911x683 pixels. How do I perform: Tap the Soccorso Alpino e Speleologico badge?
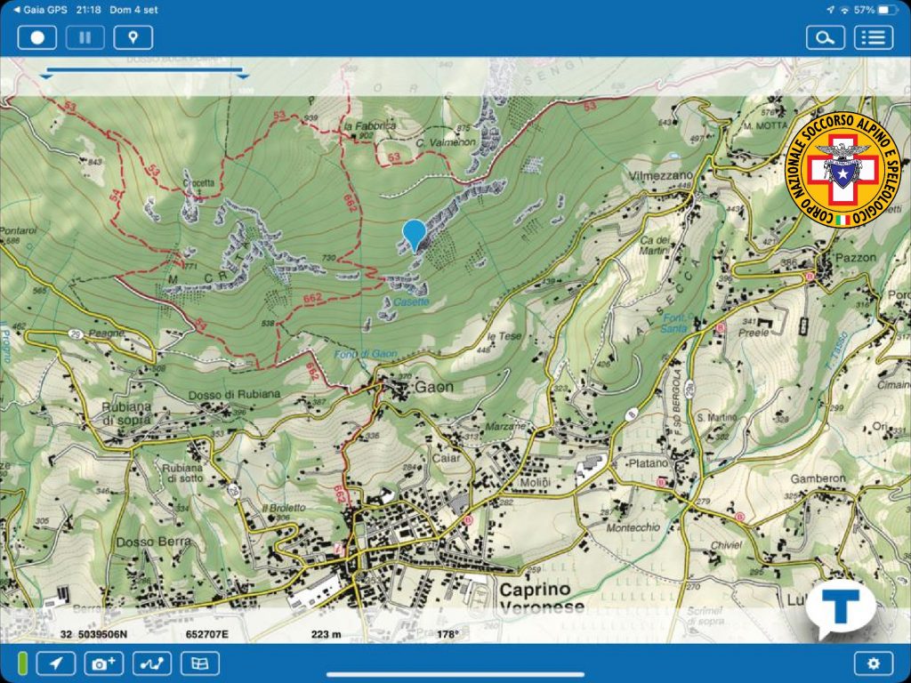pos(844,169)
